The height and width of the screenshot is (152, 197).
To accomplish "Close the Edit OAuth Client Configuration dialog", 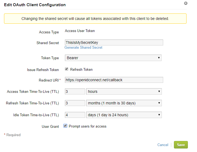I will 185,3.
